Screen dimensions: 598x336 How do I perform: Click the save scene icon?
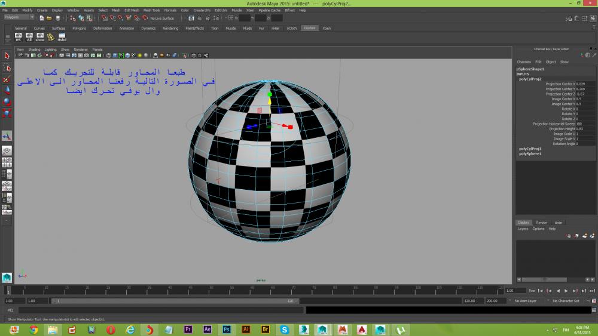pyautogui.click(x=58, y=18)
